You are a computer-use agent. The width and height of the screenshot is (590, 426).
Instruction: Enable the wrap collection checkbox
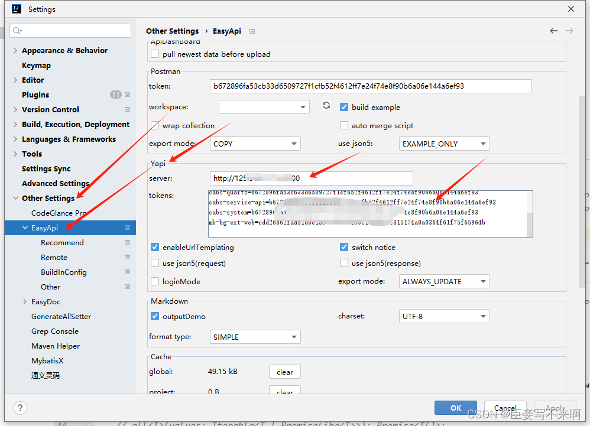(155, 125)
